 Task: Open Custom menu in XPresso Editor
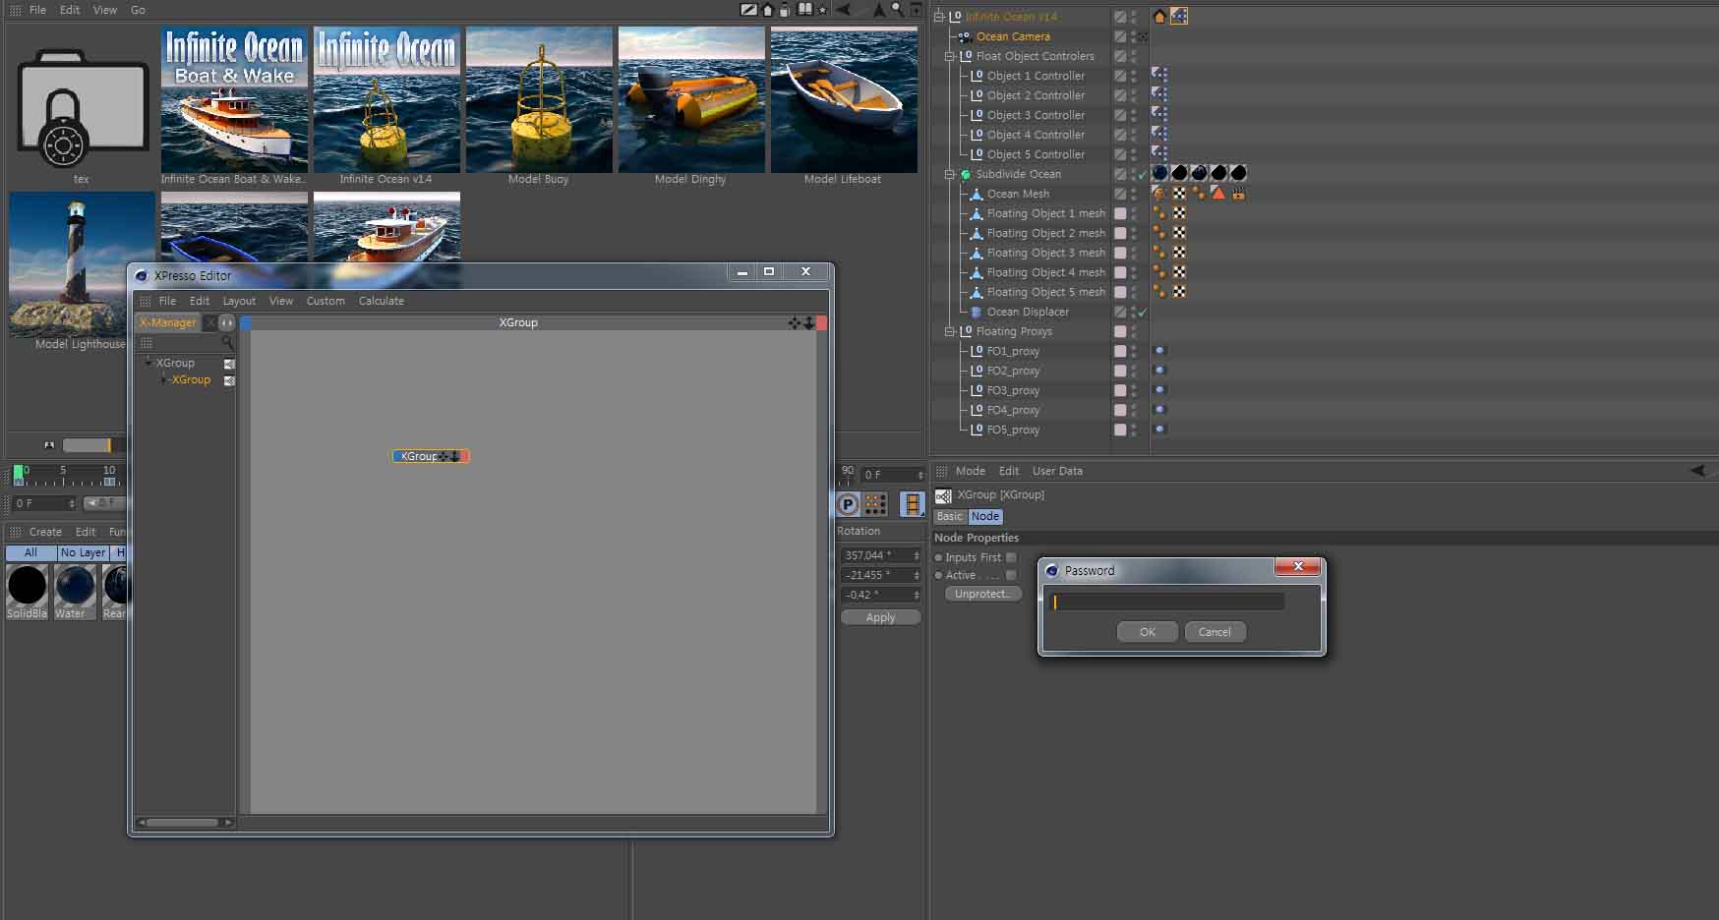pyautogui.click(x=326, y=301)
